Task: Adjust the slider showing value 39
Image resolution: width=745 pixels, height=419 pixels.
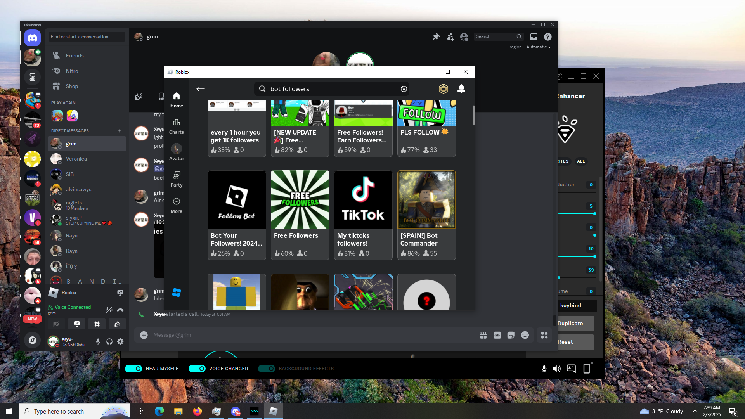Action: [x=559, y=278]
